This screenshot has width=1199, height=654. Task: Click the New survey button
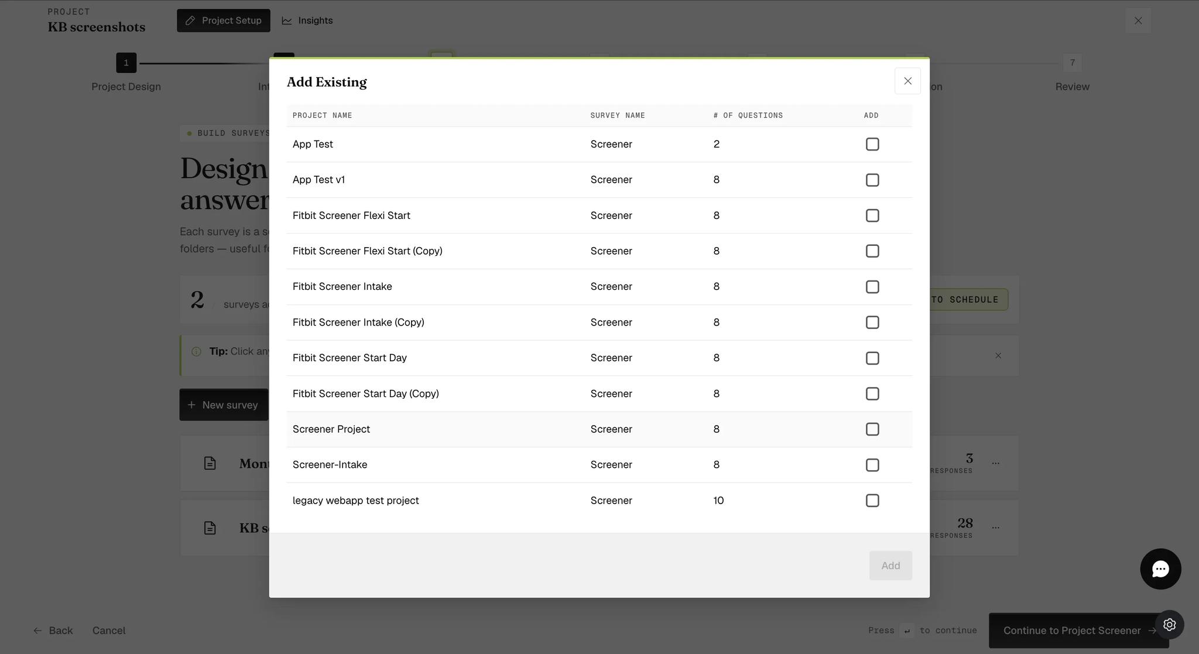(224, 405)
